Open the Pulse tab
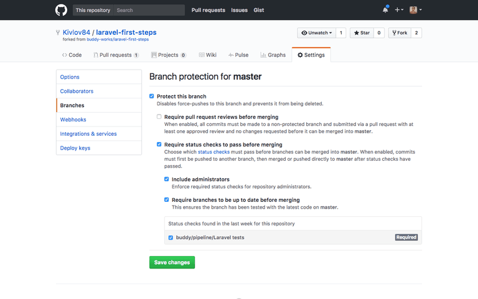478x299 pixels. [x=238, y=55]
